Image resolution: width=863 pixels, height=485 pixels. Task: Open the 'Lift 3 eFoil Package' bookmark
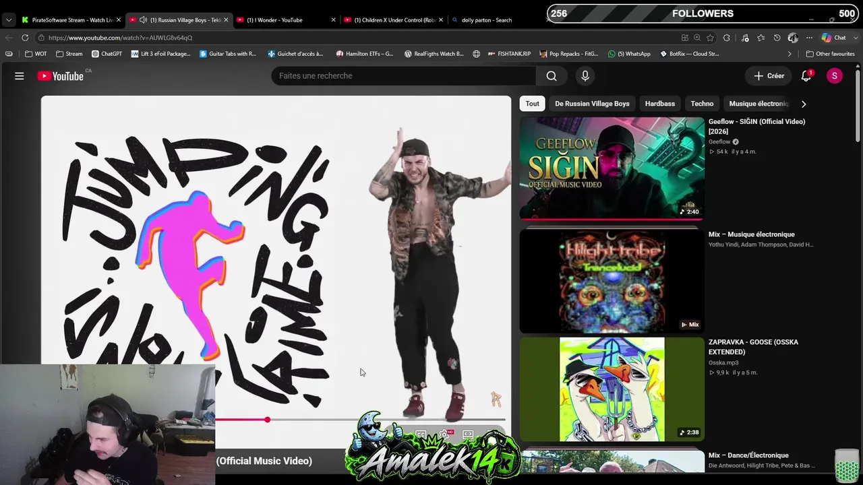[161, 54]
